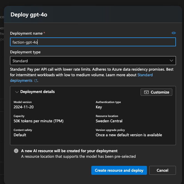Click the Deploy gpt-4o dialog title
184x184 pixels.
(x=29, y=15)
